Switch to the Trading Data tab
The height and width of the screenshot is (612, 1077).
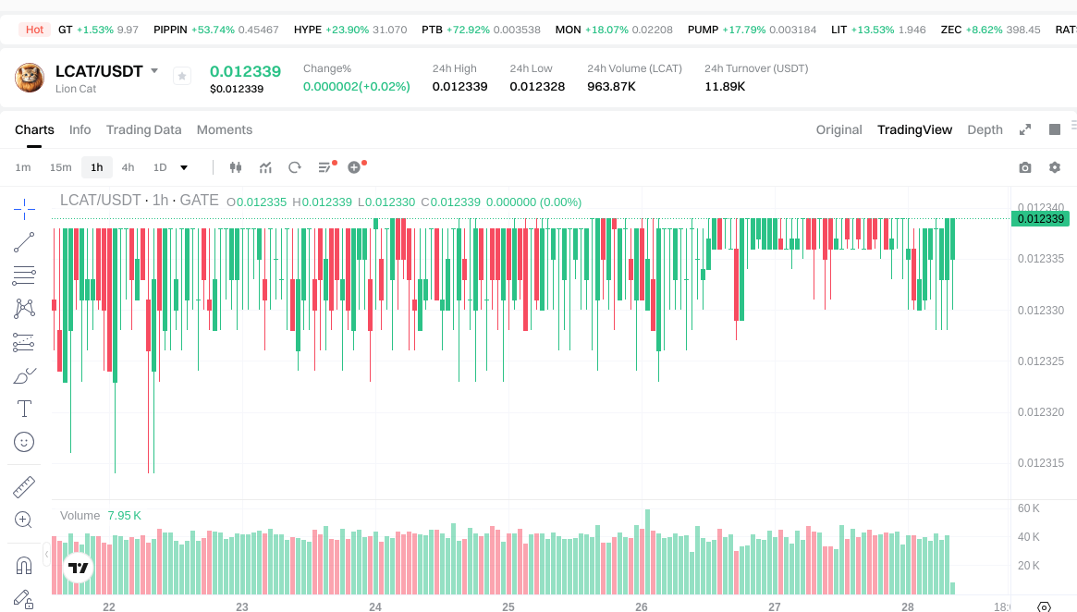(x=143, y=129)
